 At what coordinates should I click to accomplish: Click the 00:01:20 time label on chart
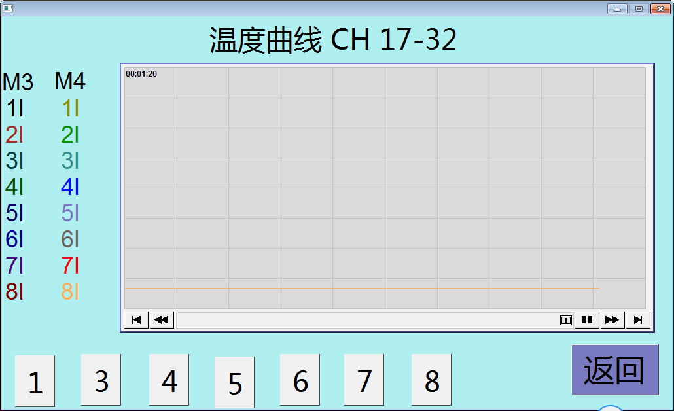tap(141, 74)
